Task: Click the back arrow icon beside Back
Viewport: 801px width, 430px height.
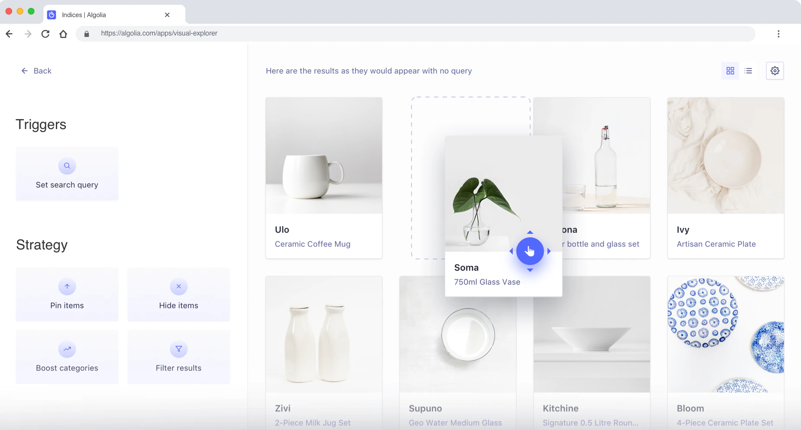Action: click(25, 71)
